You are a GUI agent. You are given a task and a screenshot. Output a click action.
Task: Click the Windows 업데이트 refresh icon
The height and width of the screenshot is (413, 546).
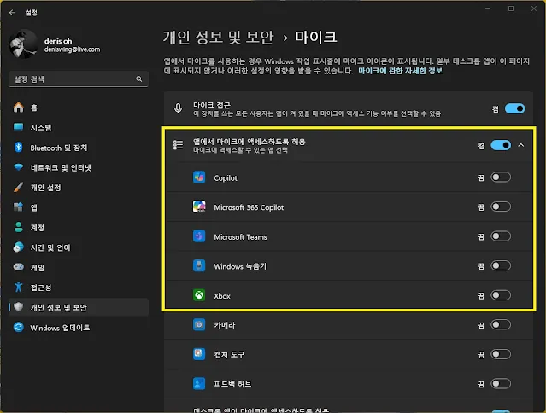[x=19, y=327]
